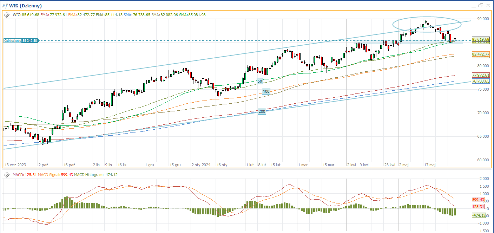Click the 599.43 MACD Signal value tag
The height and width of the screenshot is (233, 494).
tap(479, 200)
